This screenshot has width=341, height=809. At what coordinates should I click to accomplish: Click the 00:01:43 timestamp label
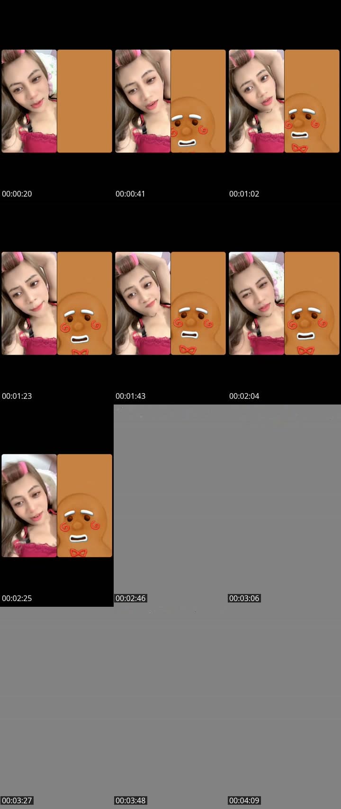coord(131,396)
